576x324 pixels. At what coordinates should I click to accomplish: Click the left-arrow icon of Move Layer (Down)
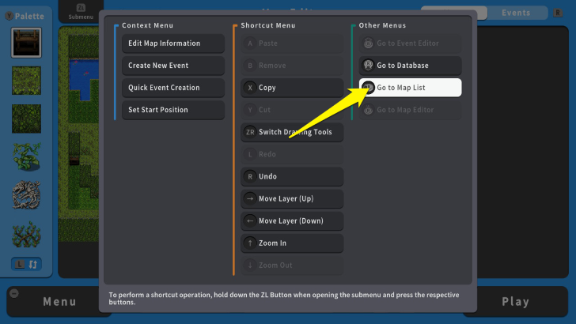click(x=250, y=221)
